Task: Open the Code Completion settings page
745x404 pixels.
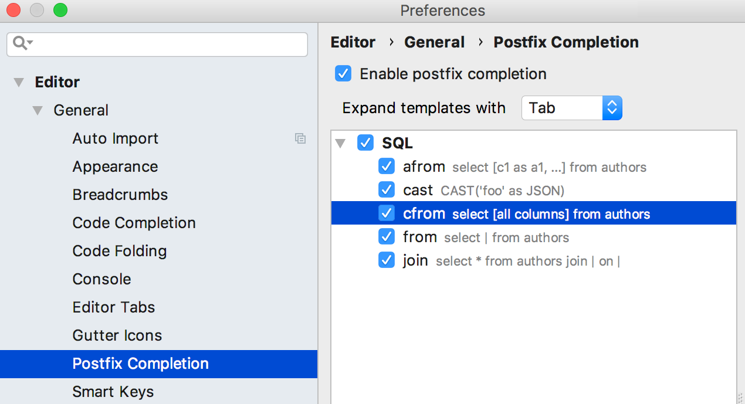Action: pyautogui.click(x=134, y=223)
